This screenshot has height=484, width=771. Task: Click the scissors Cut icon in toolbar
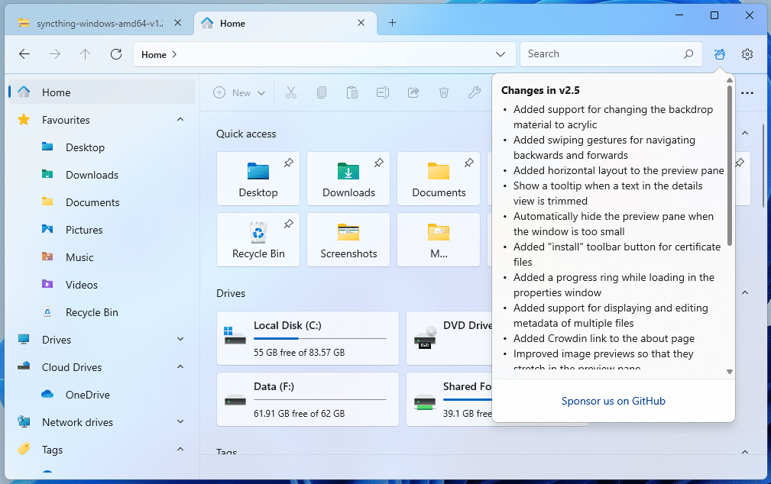[290, 92]
